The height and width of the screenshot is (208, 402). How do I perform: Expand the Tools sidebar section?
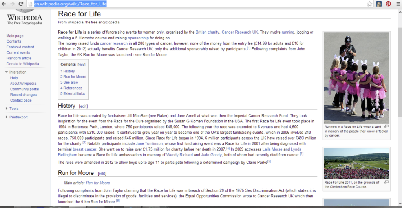7,108
